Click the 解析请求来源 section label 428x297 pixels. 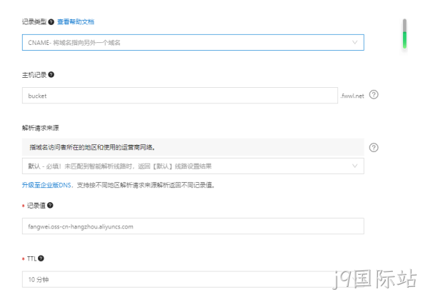[x=41, y=128]
